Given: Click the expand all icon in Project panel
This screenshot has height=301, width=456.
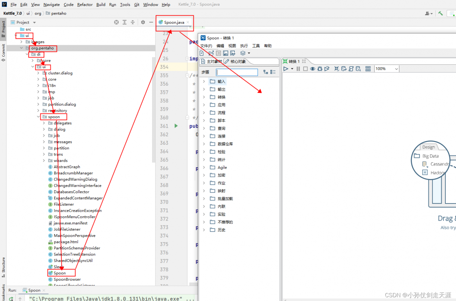Looking at the screenshot, I should point(124,22).
